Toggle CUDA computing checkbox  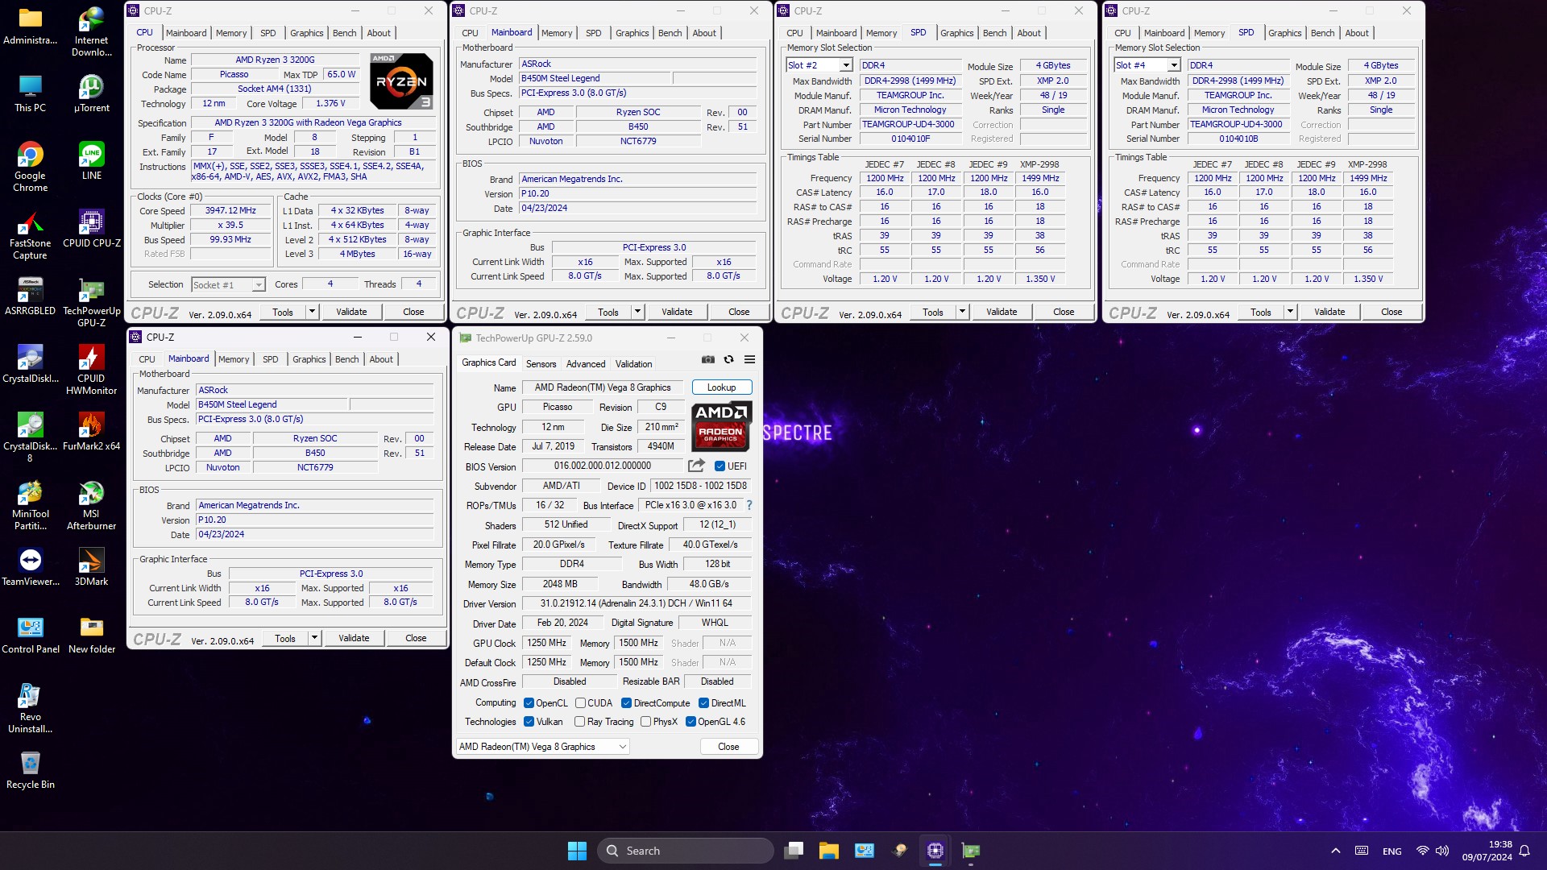(580, 703)
